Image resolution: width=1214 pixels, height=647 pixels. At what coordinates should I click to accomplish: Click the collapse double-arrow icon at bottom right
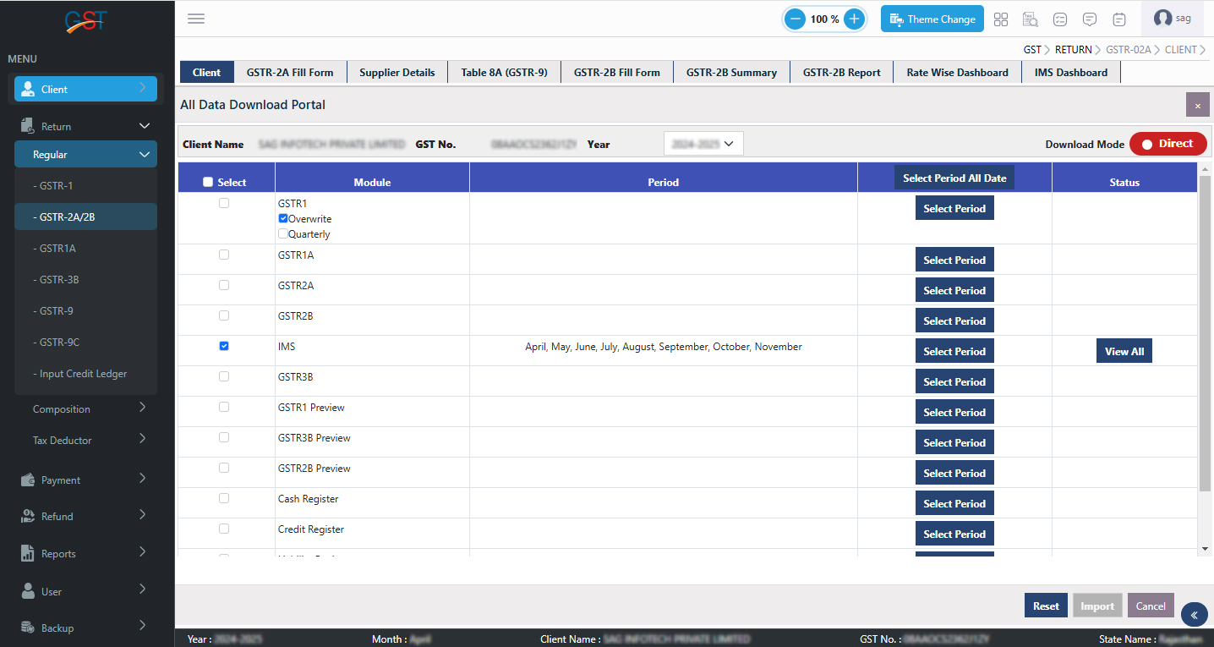[x=1194, y=614]
